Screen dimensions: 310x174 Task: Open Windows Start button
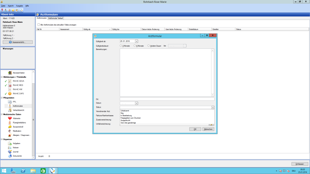pyautogui.click(x=4, y=171)
